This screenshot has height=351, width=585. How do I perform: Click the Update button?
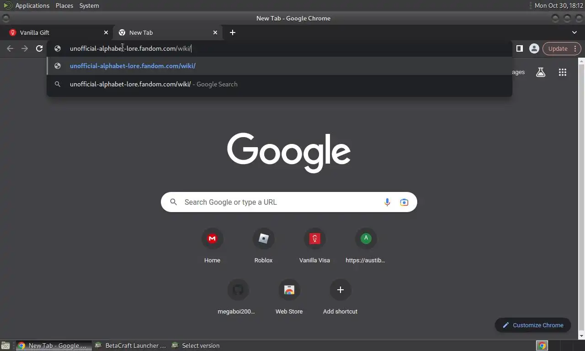click(562, 48)
